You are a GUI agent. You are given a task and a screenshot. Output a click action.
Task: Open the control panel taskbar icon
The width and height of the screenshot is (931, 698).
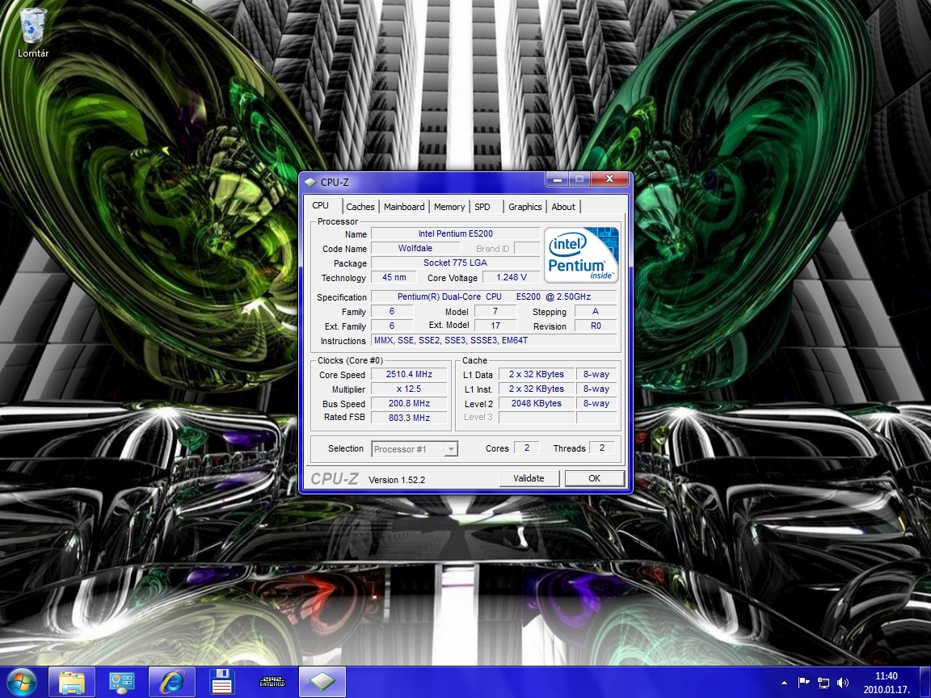point(121,683)
